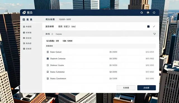This screenshot has width=179, height=103.
Task: Click the icon of the third list row
Action: pos(48,65)
